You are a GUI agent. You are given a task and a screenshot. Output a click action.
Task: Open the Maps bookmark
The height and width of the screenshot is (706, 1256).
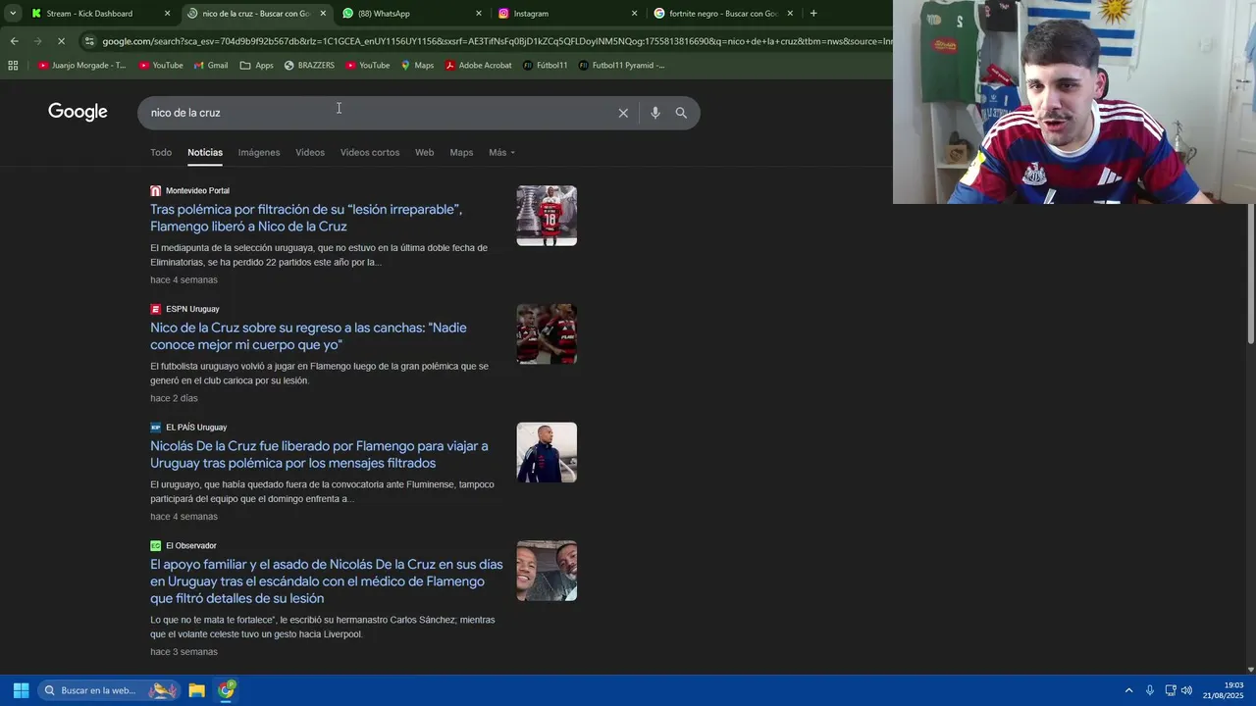417,66
